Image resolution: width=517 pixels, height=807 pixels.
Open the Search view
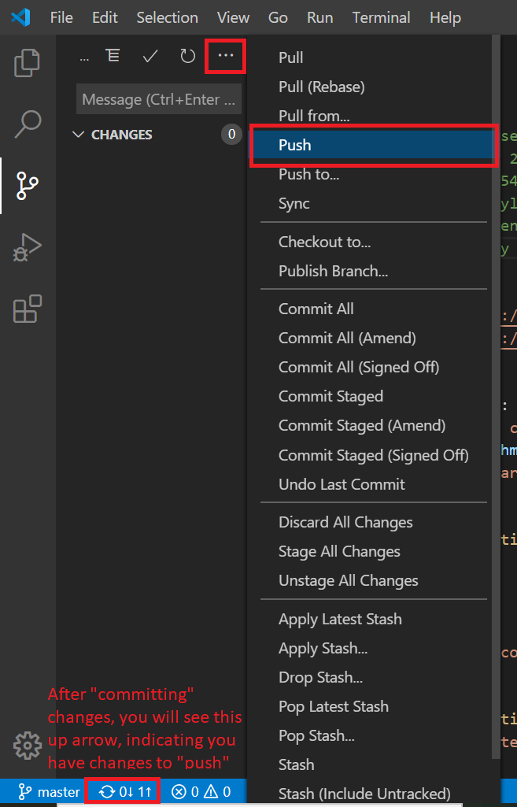click(27, 124)
